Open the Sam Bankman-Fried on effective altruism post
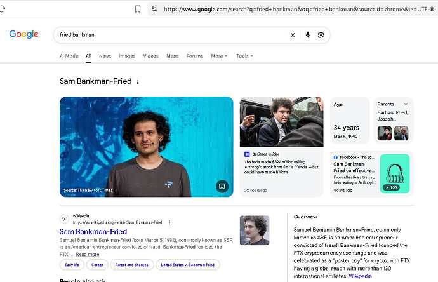438x282 pixels. click(354, 167)
